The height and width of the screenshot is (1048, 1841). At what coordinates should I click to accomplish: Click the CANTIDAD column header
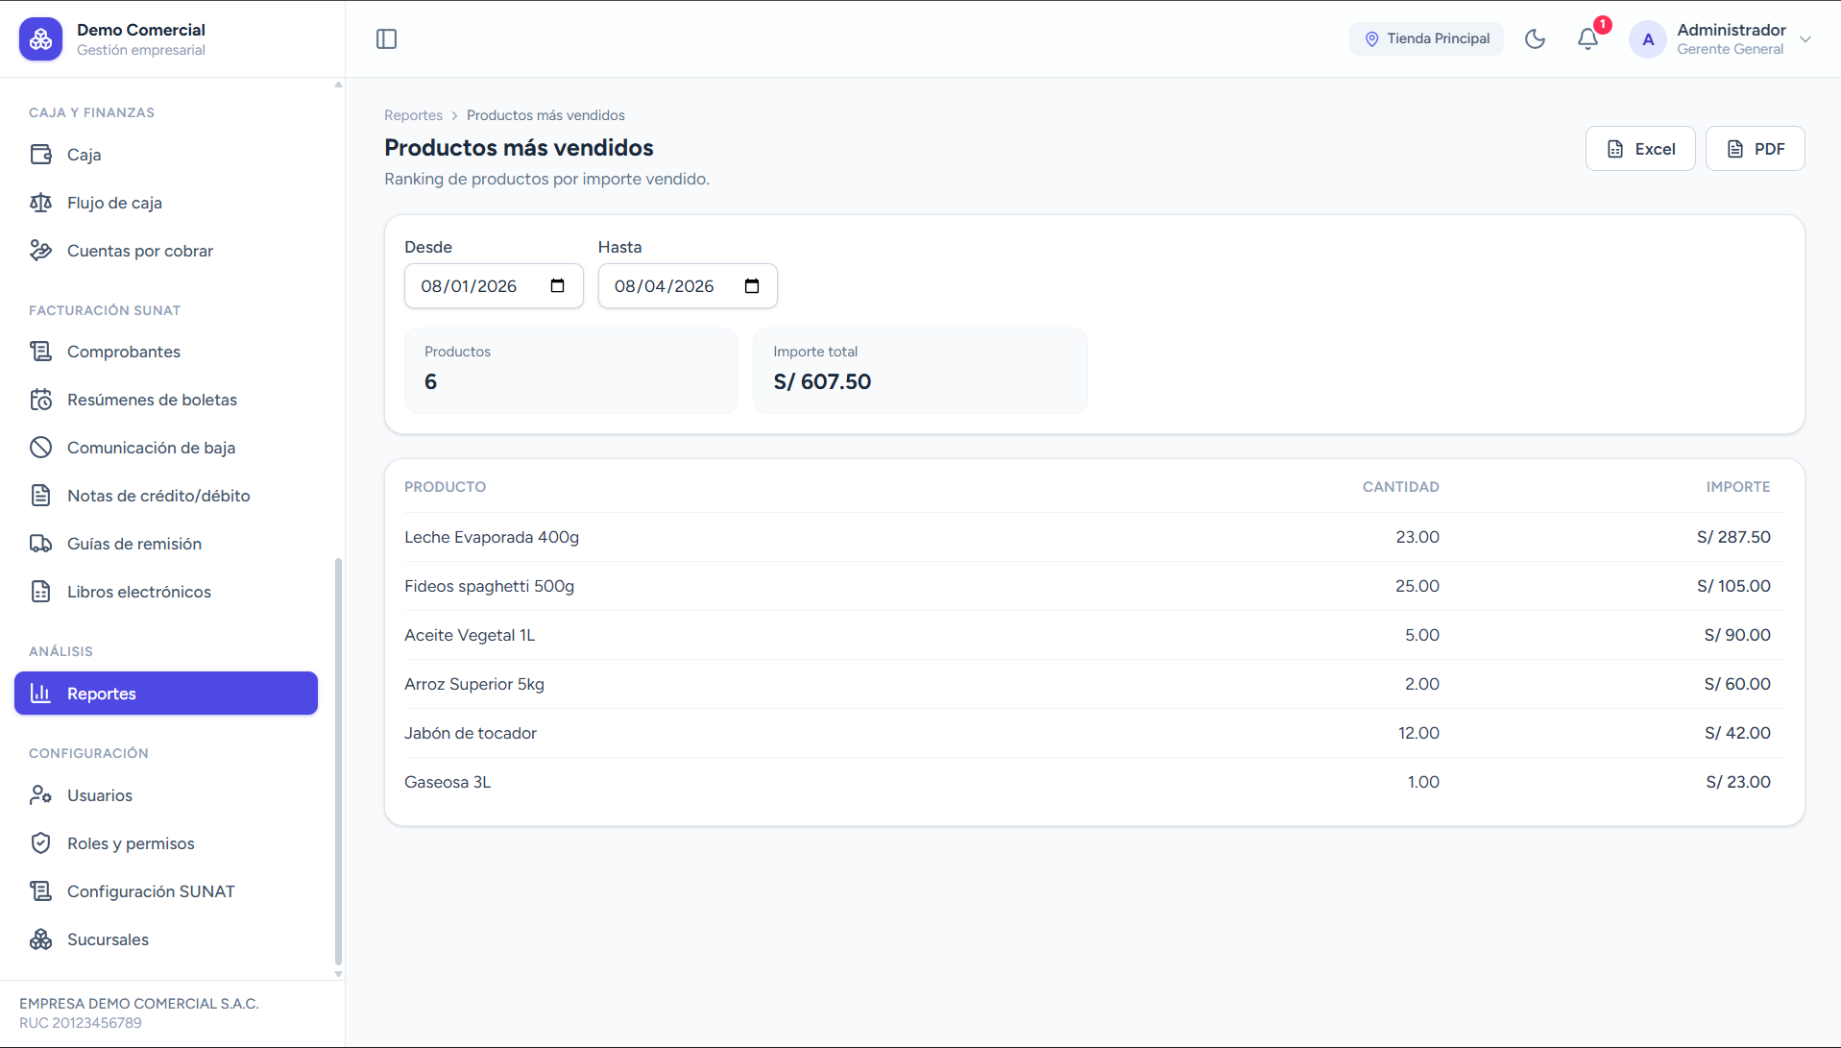[x=1400, y=487]
